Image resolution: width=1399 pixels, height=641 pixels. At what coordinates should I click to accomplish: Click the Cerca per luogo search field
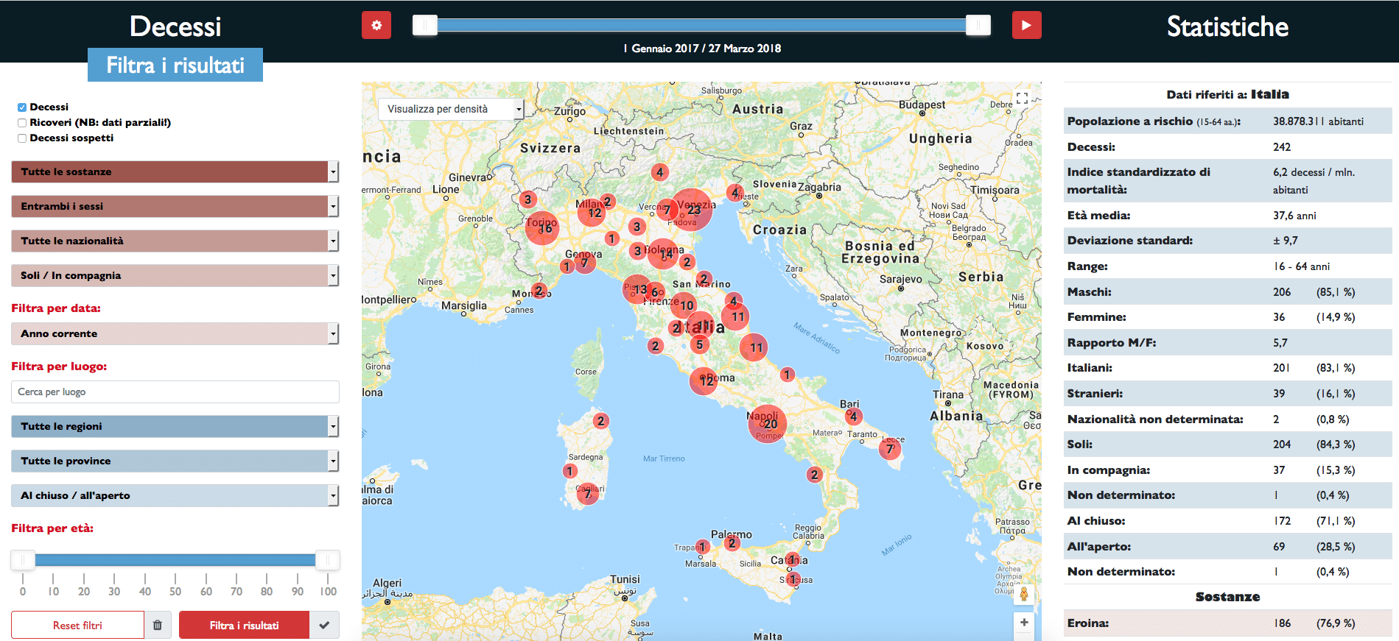175,392
